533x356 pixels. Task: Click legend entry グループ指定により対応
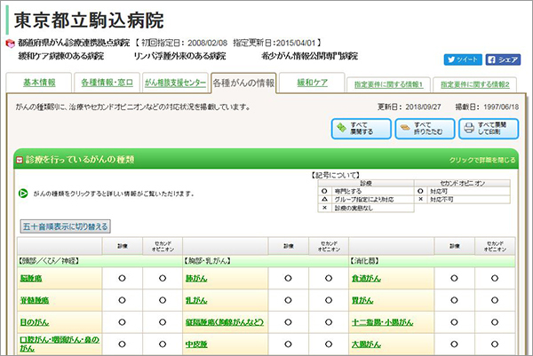364,200
